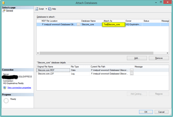Browse for MDF file location ellipsis button
This screenshot has width=173, height=117.
[x=78, y=25]
